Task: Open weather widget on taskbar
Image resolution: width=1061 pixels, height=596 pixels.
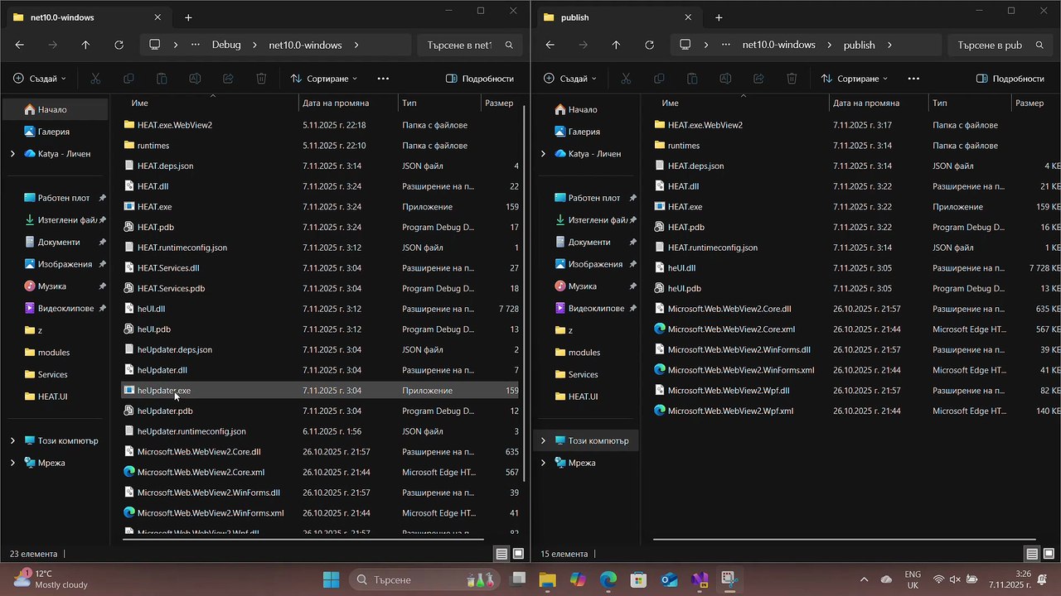Action: [51, 579]
